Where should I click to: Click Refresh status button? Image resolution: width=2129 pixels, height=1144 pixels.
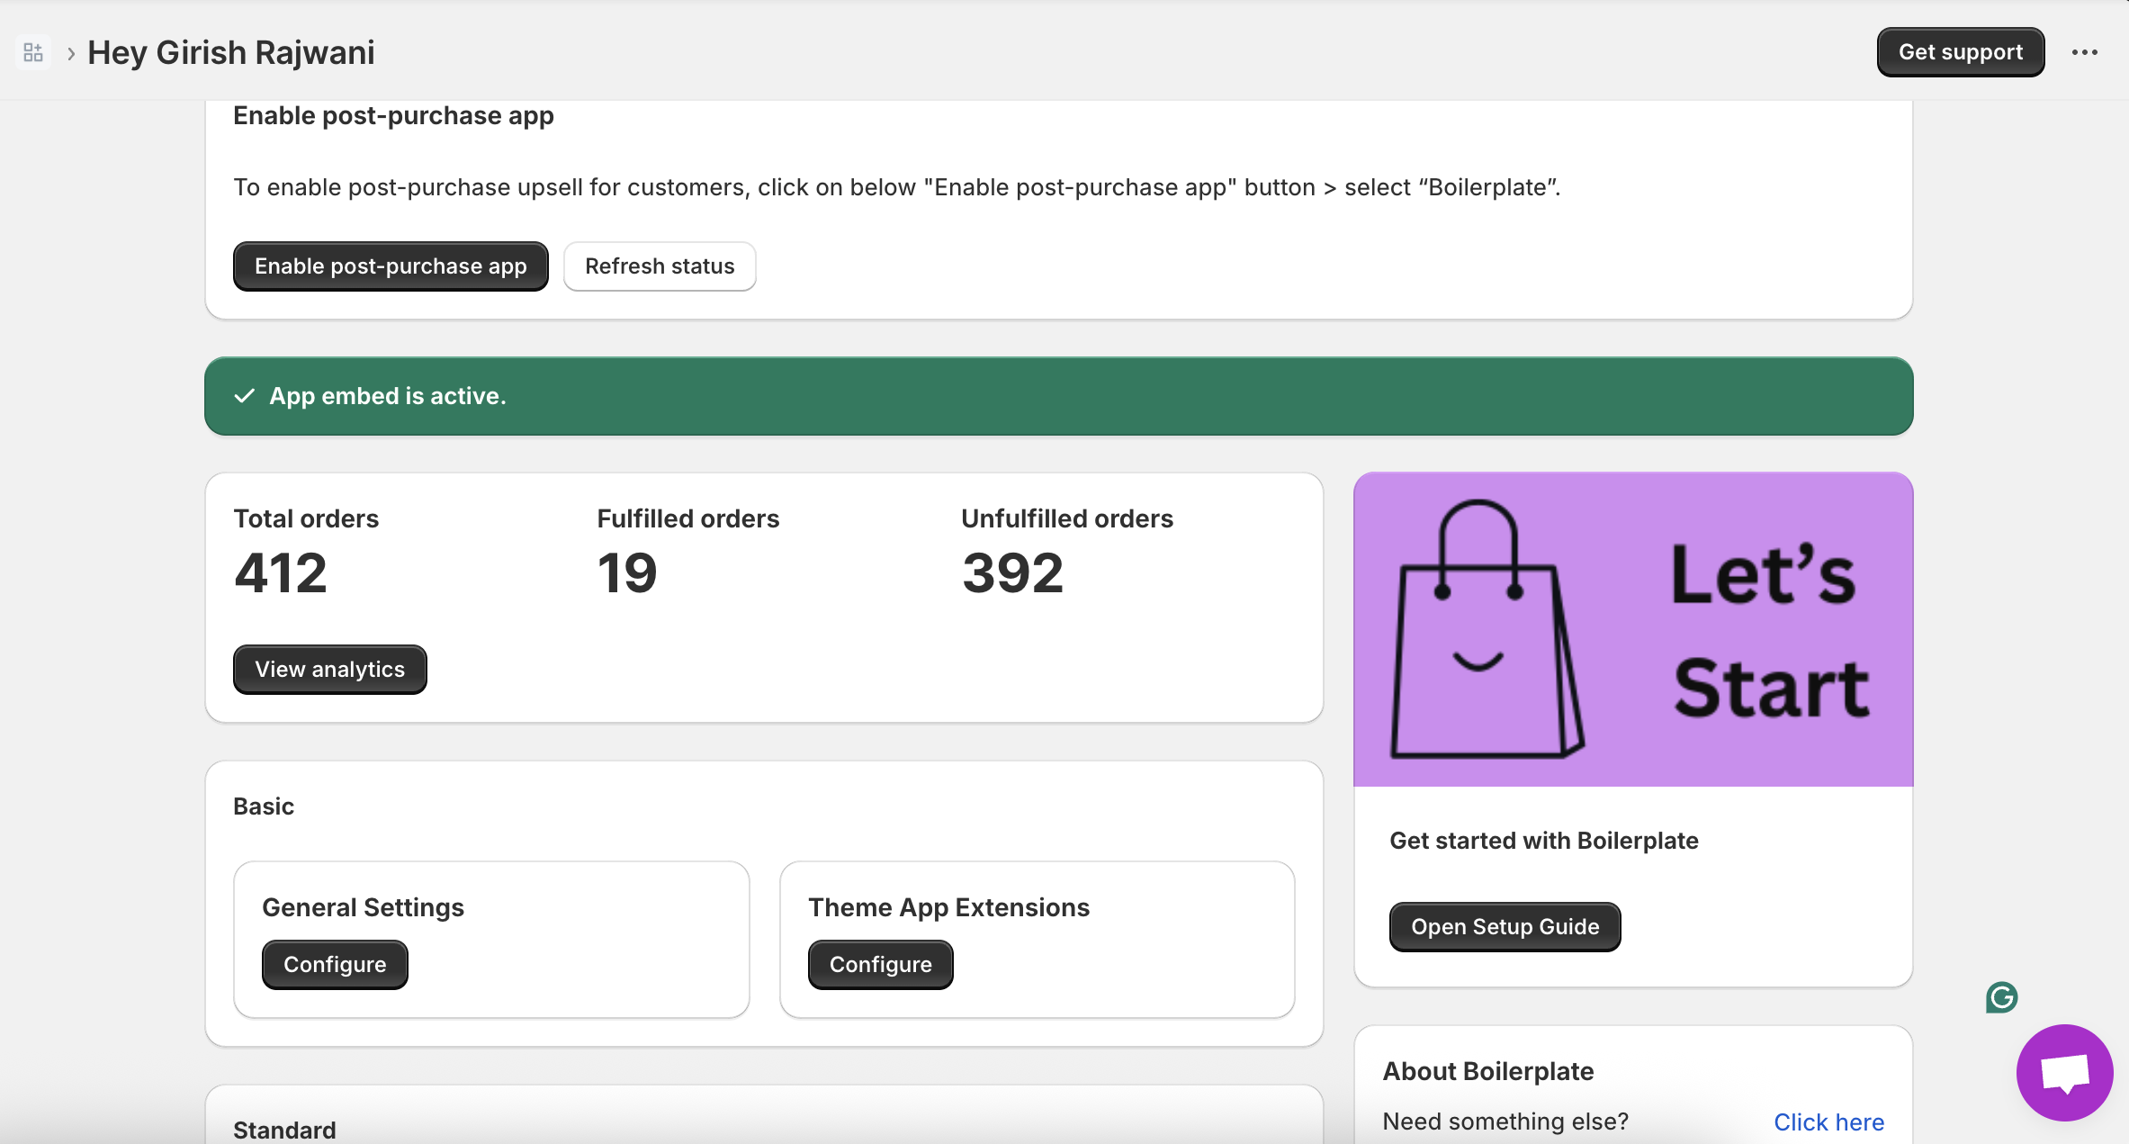point(660,266)
